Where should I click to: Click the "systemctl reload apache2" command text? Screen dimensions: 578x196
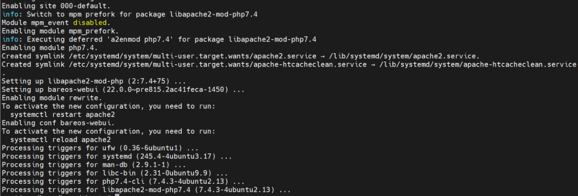point(60,140)
